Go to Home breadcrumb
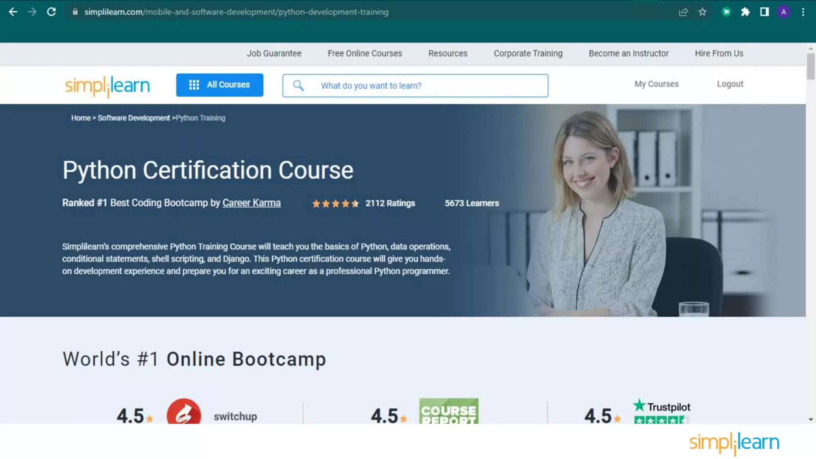Viewport: 816px width, 459px height. pos(81,118)
